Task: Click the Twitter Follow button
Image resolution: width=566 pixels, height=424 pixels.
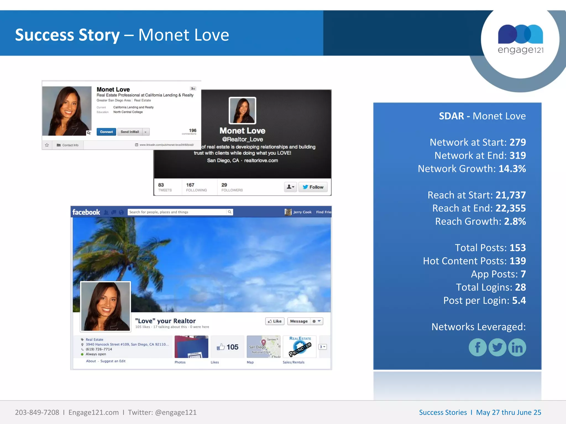Action: [x=313, y=187]
